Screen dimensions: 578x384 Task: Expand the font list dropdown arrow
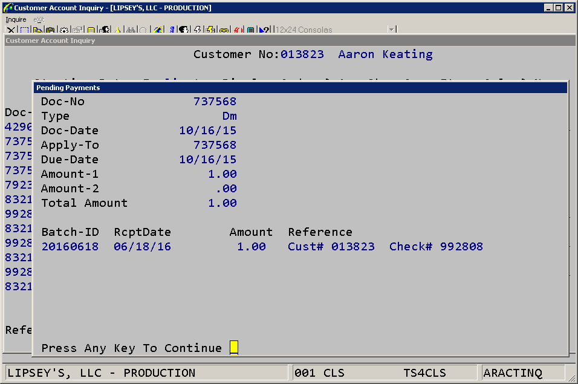[x=391, y=30]
